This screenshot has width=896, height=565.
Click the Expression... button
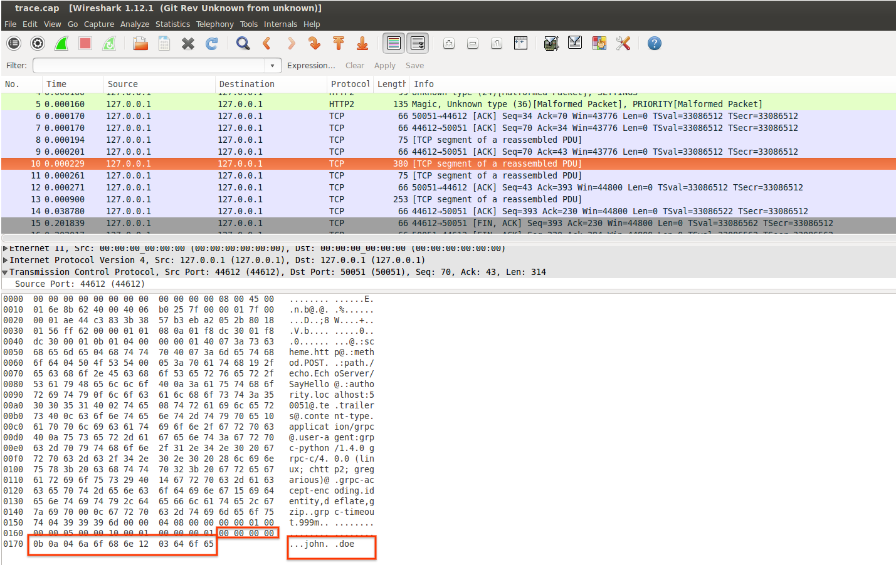pyautogui.click(x=311, y=65)
